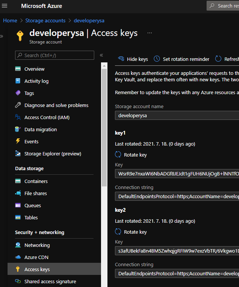This screenshot has width=239, height=287.
Task: Click the Networking globe icon
Action: click(x=18, y=245)
